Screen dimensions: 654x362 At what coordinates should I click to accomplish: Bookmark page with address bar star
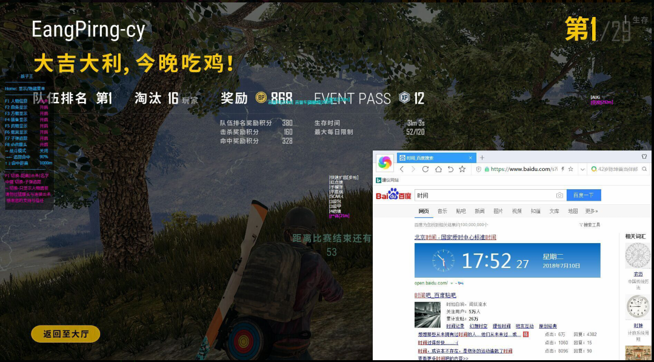tap(570, 169)
